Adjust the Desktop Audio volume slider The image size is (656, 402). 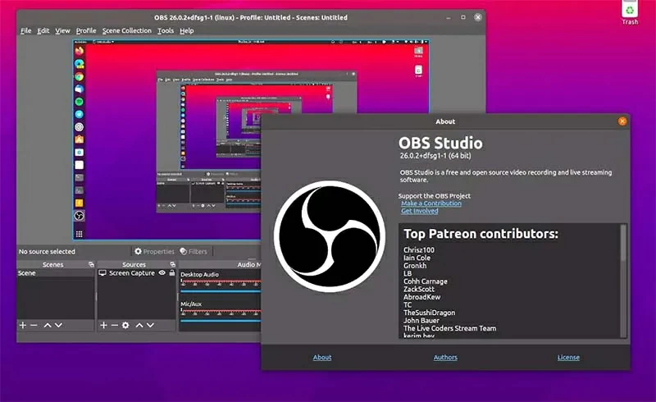pos(221,291)
